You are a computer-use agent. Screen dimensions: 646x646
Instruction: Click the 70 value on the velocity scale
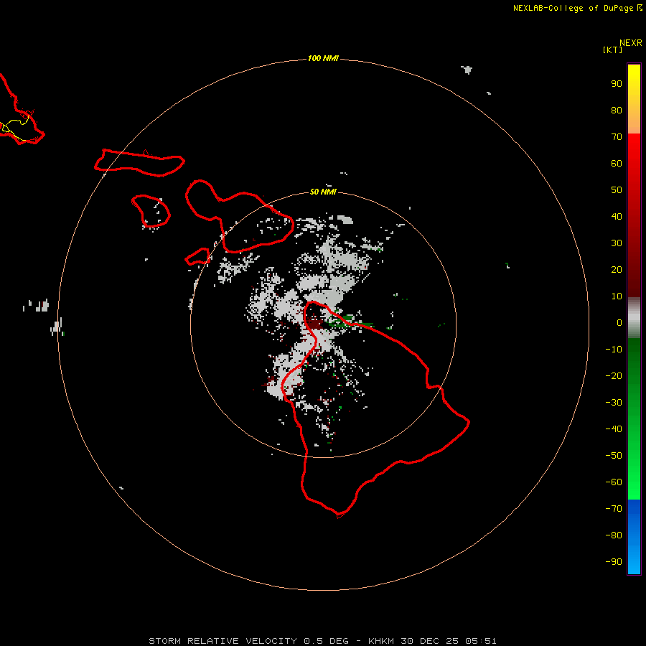[x=617, y=137]
